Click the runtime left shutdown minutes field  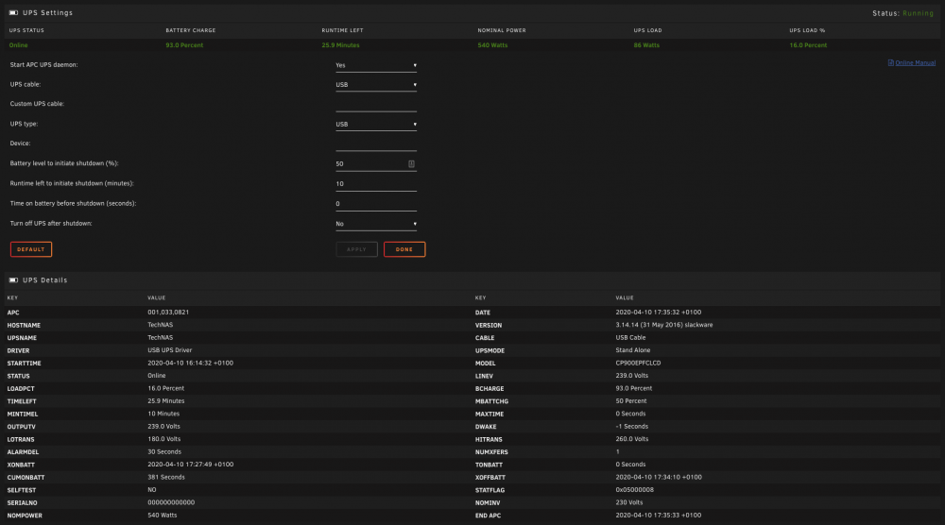(376, 184)
